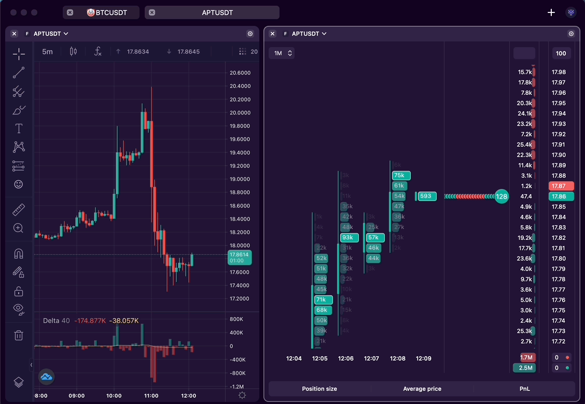Screen dimensions: 585x404
Task: Expand the APTUSDT symbol dropdown in chart panel
Action: tap(51, 34)
